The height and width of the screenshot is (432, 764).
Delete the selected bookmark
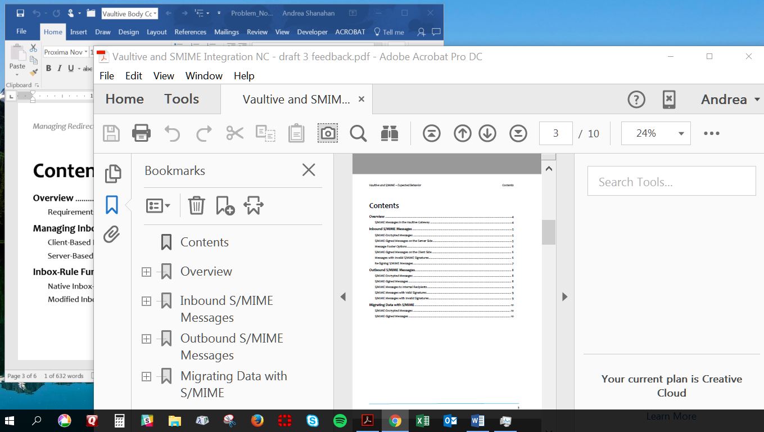tap(196, 205)
